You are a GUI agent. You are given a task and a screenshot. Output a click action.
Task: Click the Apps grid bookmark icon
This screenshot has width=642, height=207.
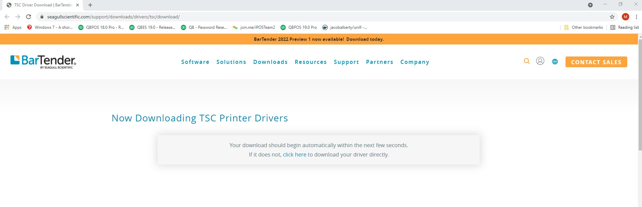click(x=7, y=27)
